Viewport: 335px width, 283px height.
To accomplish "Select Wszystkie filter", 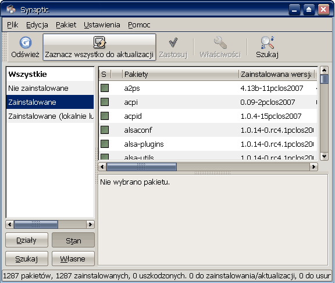I will [50, 74].
